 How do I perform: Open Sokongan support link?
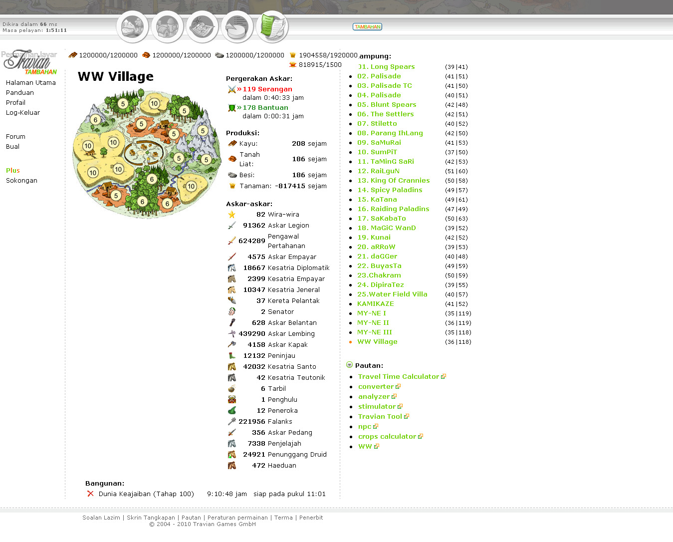click(21, 181)
